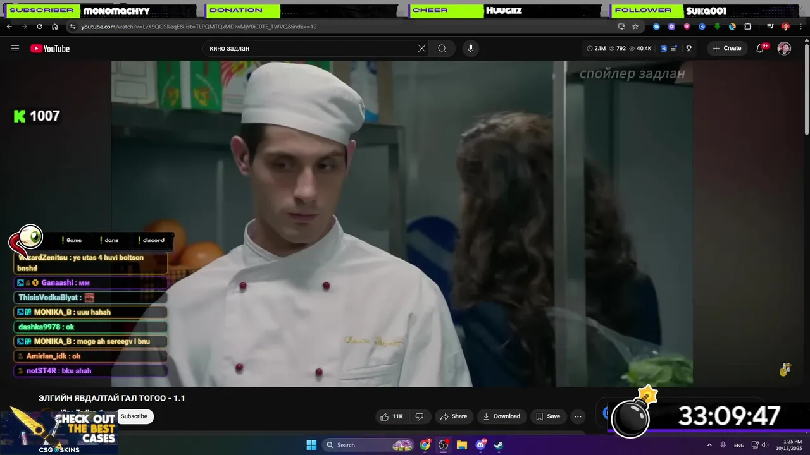Open Chrome three-dot menu
Screen dimensions: 810x455
(x=801, y=27)
